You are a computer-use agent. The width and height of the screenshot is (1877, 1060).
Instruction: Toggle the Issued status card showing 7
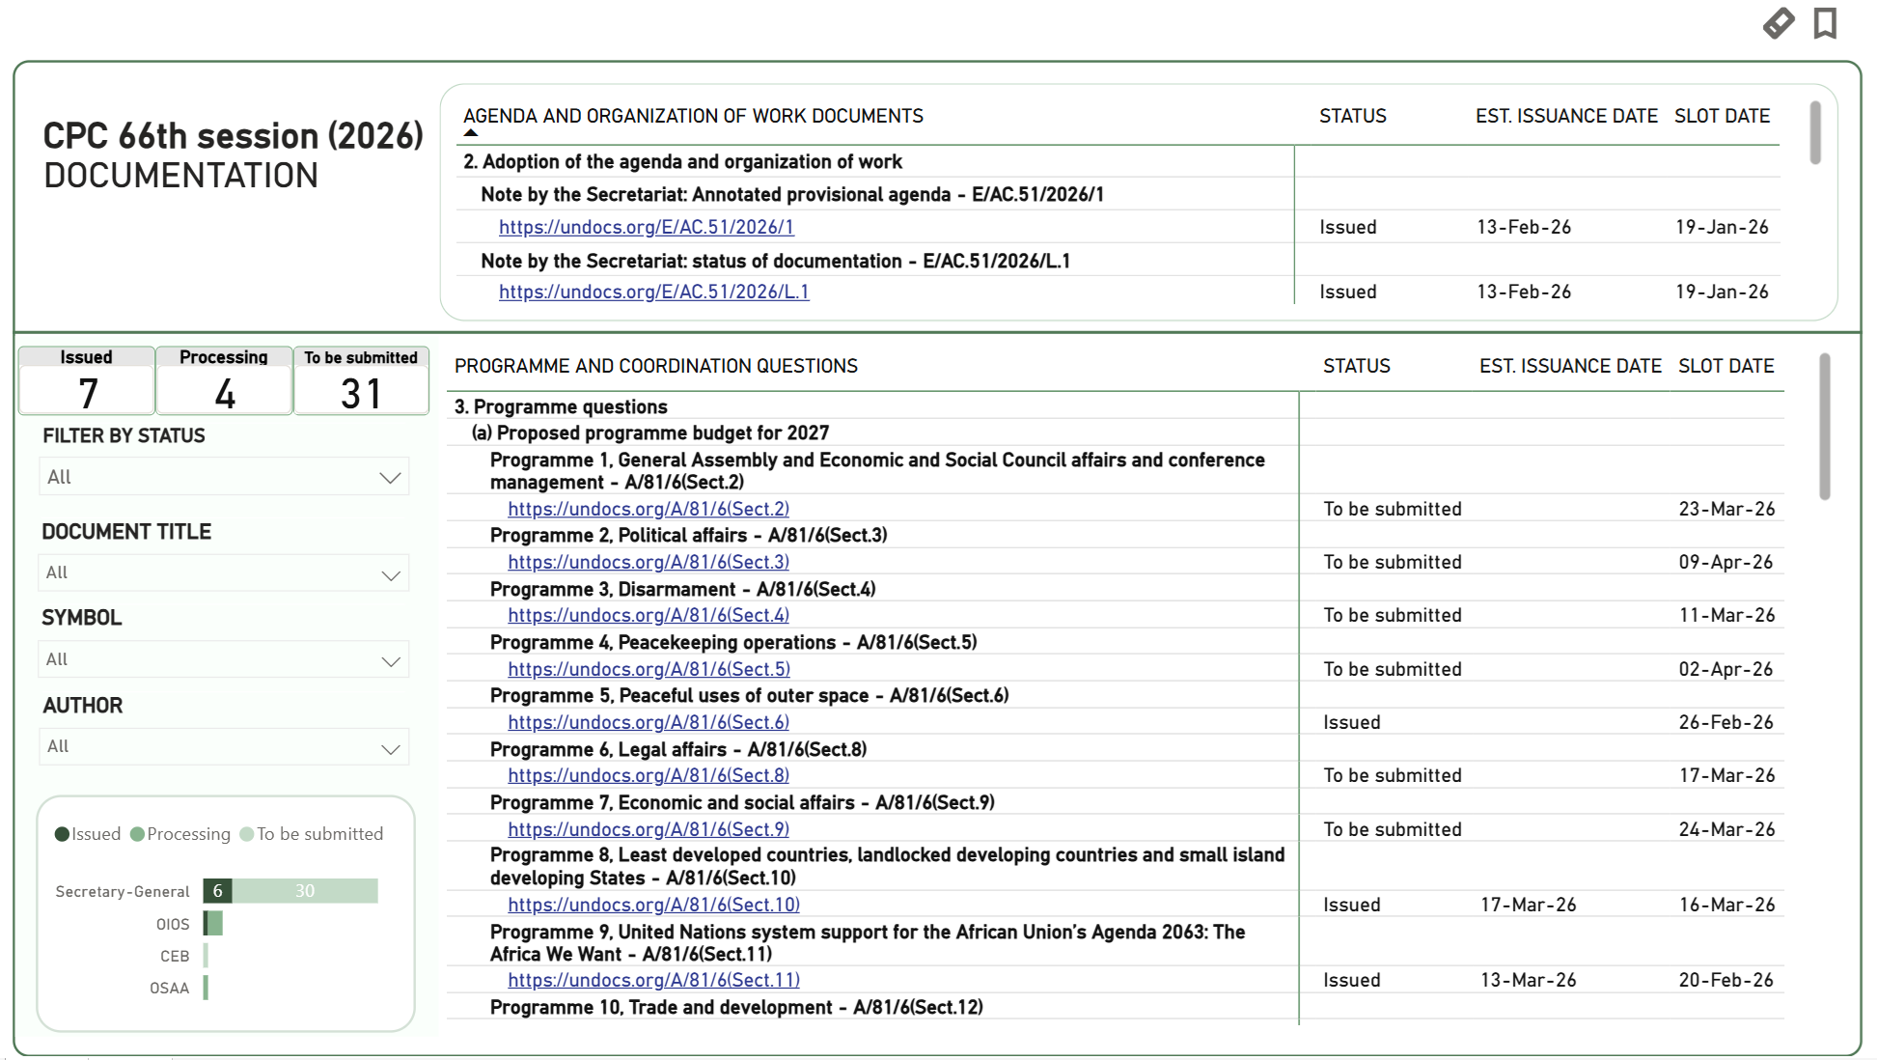click(x=86, y=381)
